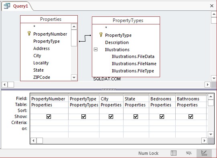Uncheck Show for PropertyType column

83,117
